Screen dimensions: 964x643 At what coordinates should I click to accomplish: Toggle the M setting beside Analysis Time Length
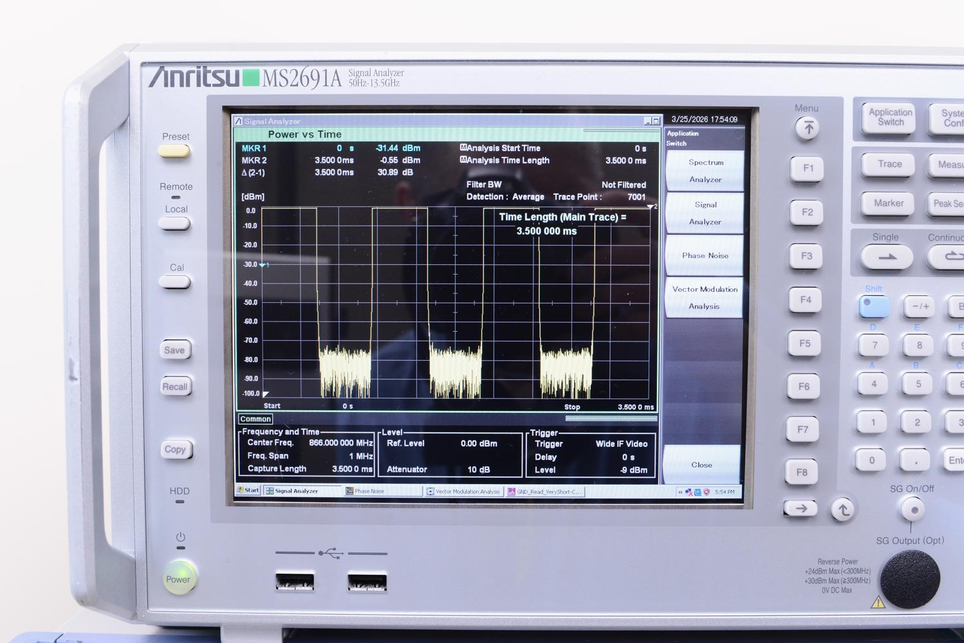pos(462,160)
